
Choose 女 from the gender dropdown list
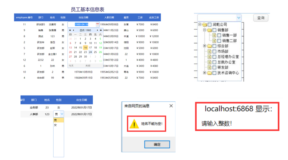click(x=56, y=125)
